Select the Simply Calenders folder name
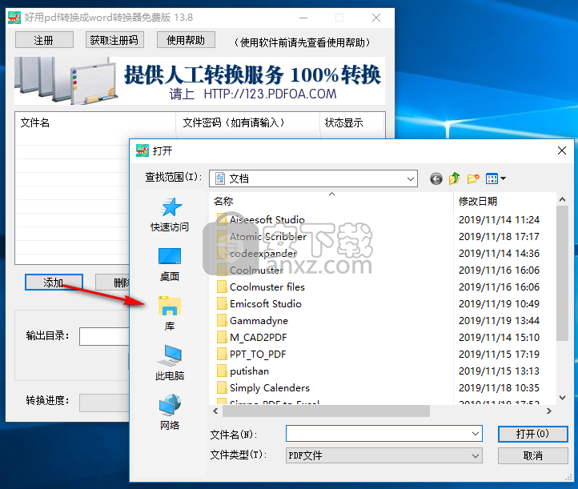 pos(270,387)
